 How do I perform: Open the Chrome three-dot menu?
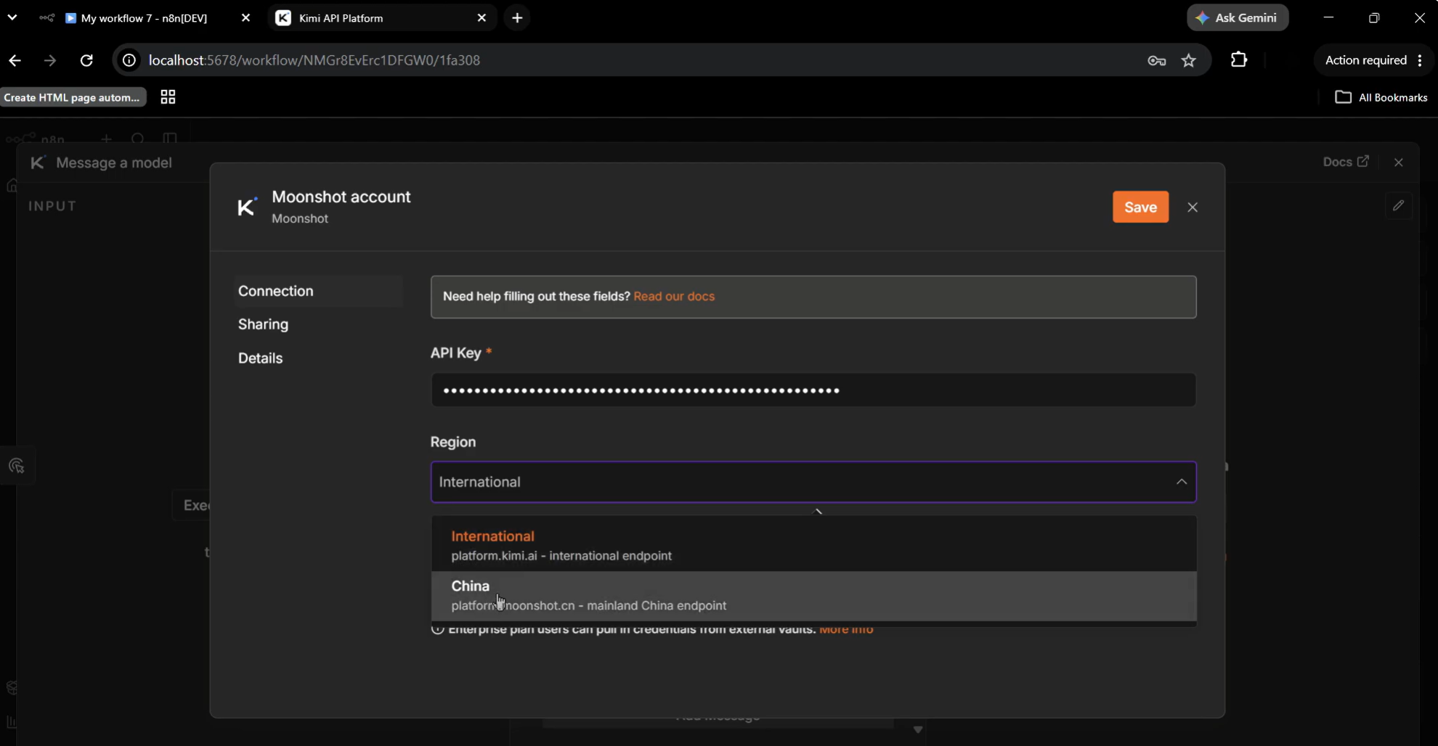1420,60
